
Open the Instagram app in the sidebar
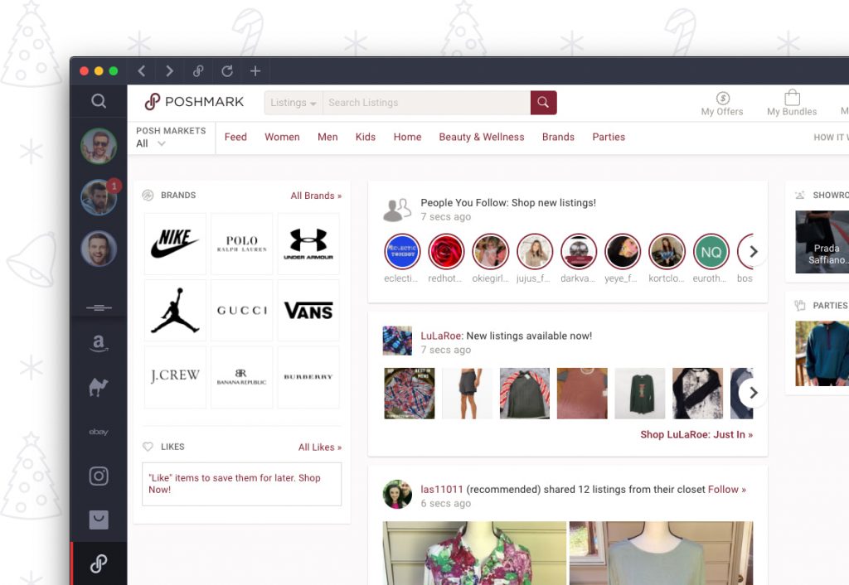tap(99, 476)
